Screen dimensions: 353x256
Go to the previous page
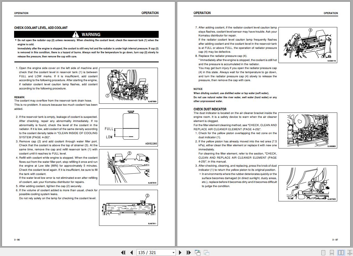pos(132,252)
